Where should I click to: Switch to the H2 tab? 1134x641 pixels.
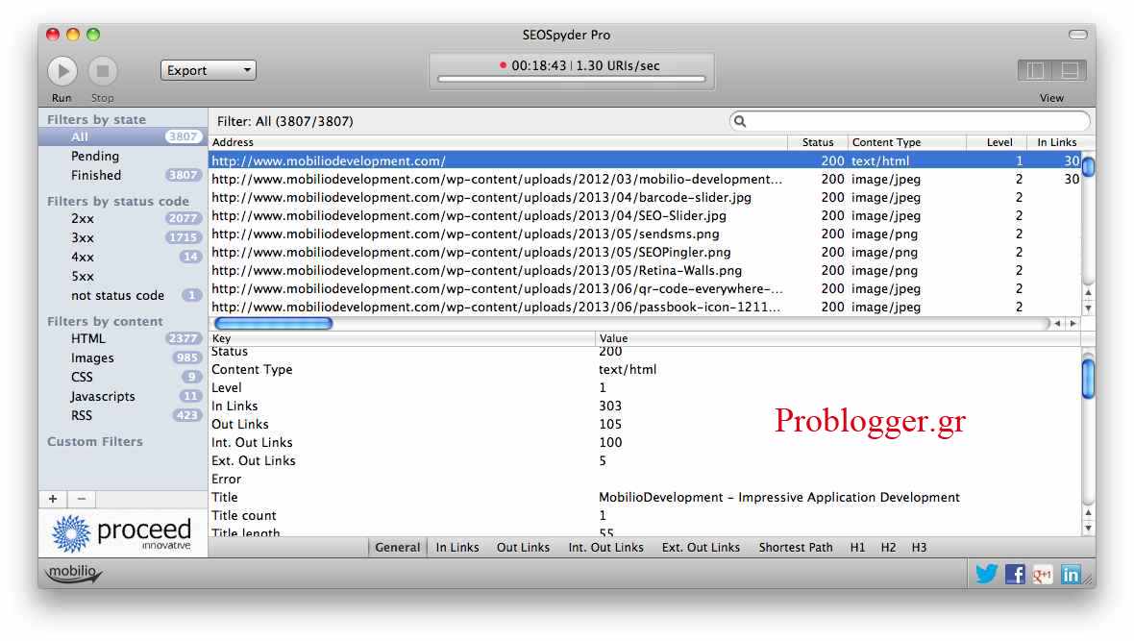point(888,548)
